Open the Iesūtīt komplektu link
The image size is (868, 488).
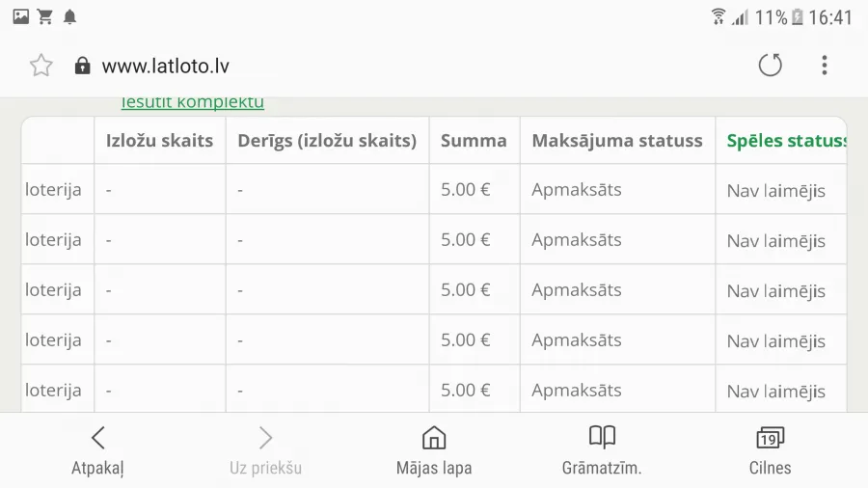pyautogui.click(x=193, y=102)
